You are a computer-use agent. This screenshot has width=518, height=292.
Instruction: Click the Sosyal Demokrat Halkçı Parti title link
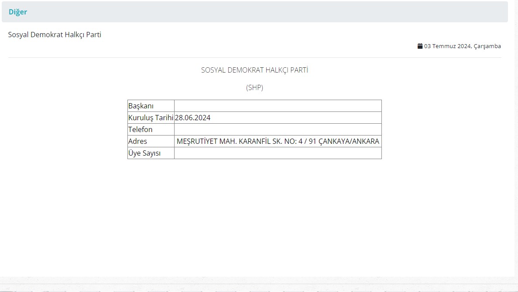pyautogui.click(x=55, y=35)
